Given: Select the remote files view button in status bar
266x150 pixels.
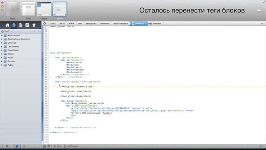Looking at the screenshot, I should pos(24,146).
